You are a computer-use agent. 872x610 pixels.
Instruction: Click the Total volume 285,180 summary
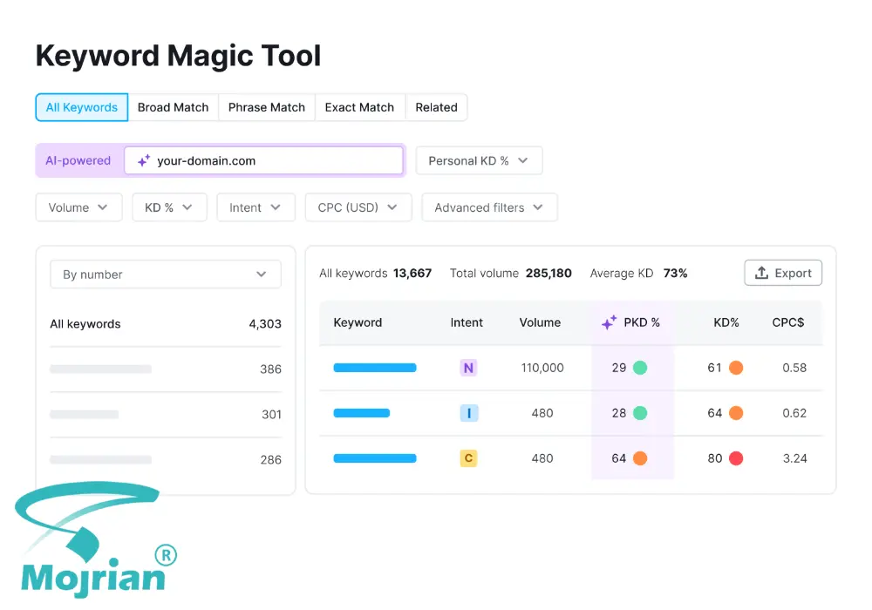(510, 274)
